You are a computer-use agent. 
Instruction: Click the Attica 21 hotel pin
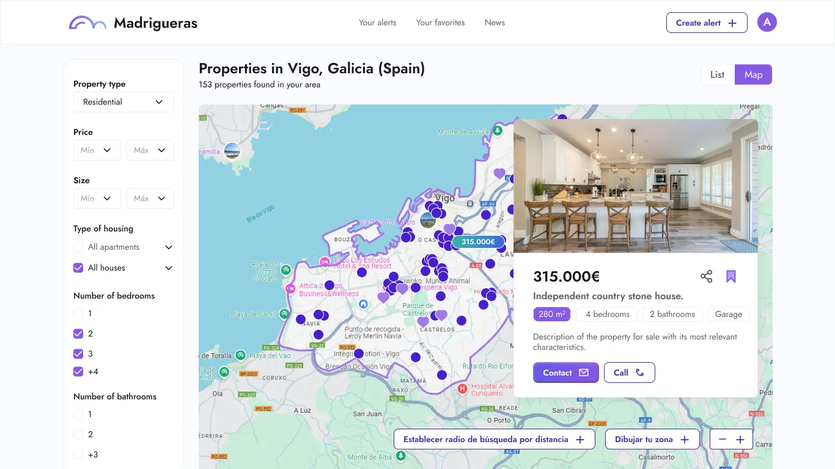pos(290,288)
